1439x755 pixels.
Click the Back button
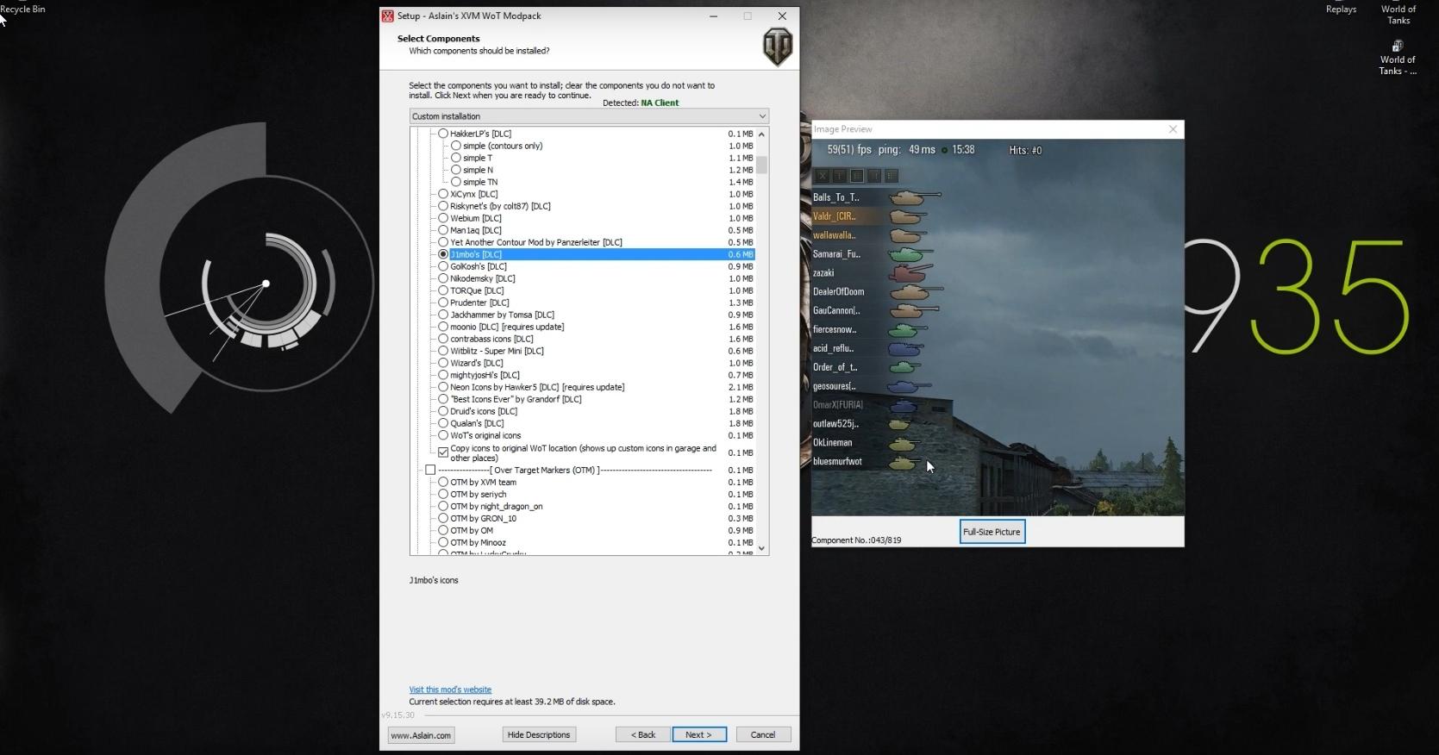643,734
